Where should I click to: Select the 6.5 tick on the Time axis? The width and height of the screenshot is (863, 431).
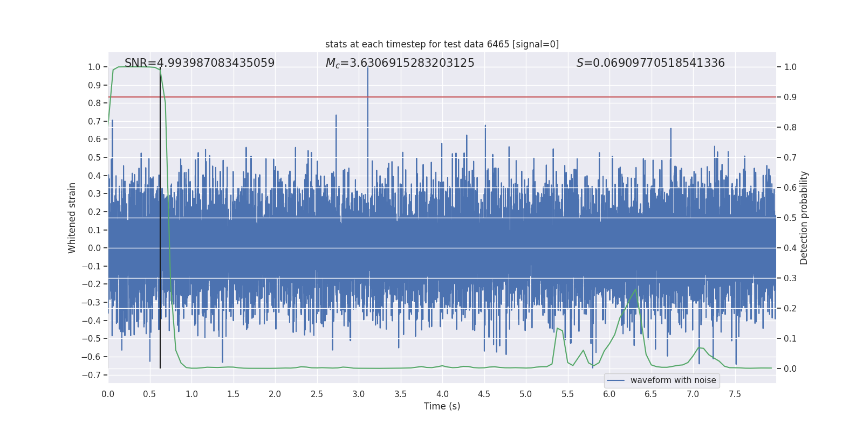[652, 394]
